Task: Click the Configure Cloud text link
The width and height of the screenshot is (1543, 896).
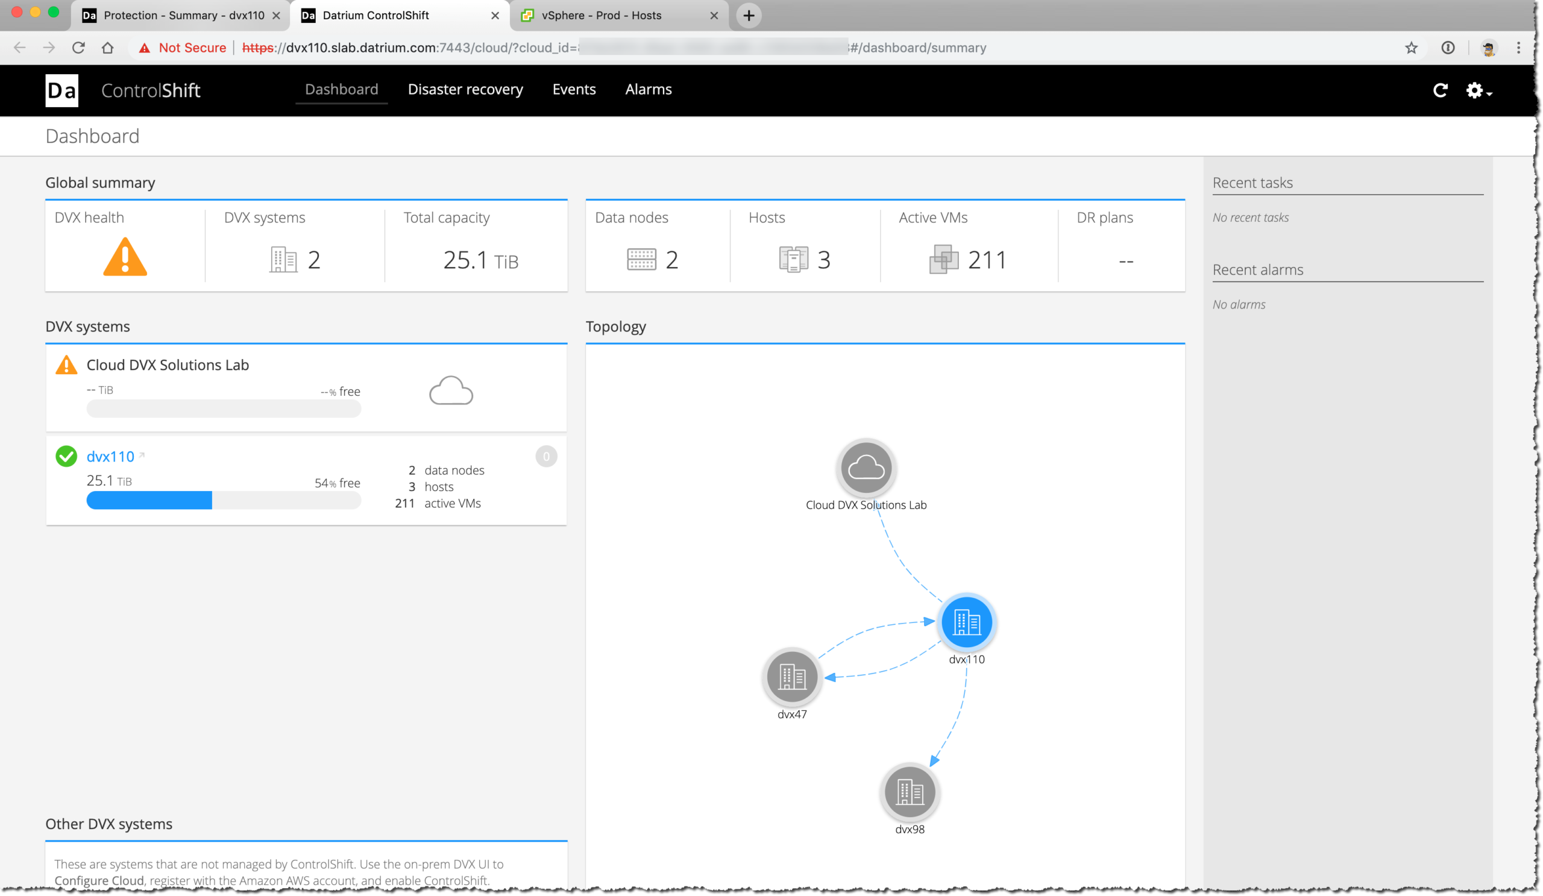Action: point(99,880)
